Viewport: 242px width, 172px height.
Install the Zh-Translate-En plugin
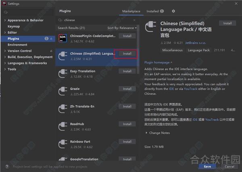[127, 106]
